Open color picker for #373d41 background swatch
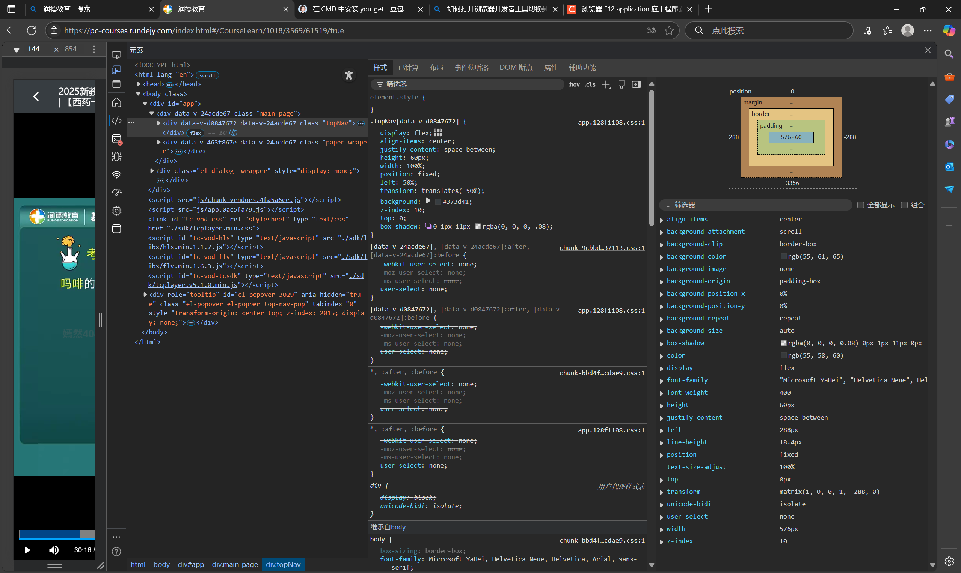The width and height of the screenshot is (961, 573). (x=438, y=202)
